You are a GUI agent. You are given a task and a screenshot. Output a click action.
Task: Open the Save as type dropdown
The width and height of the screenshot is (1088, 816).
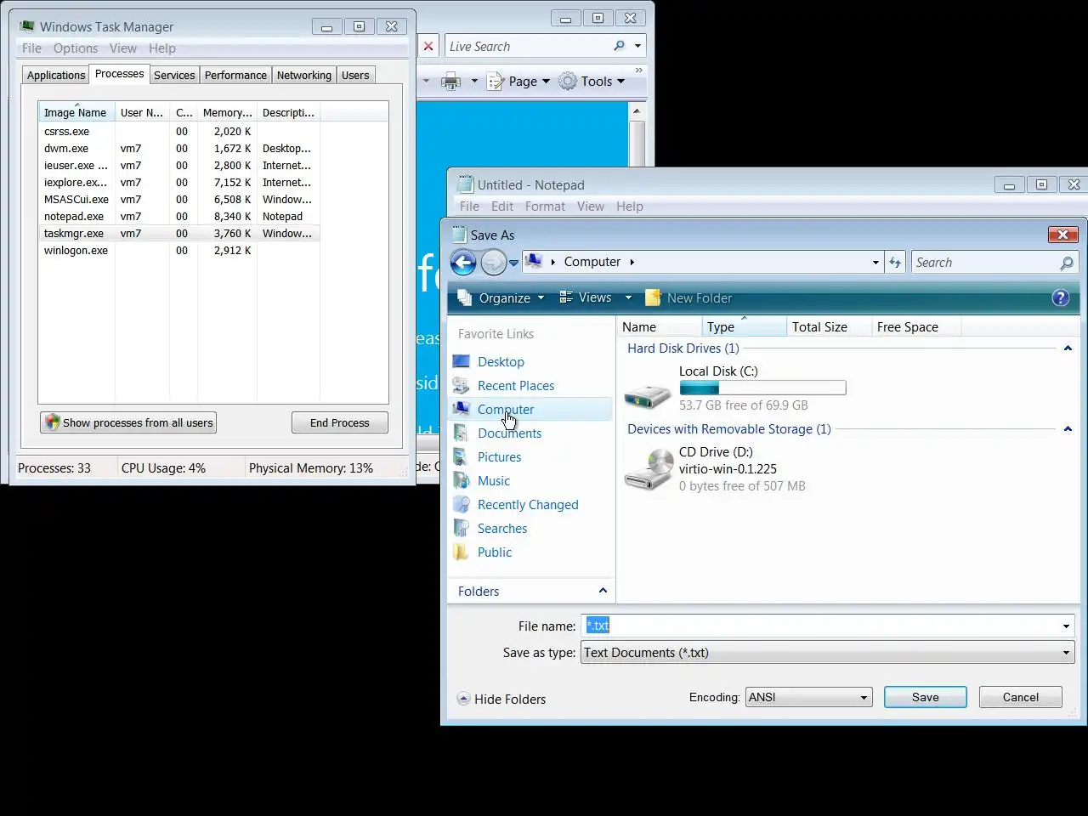pos(827,653)
